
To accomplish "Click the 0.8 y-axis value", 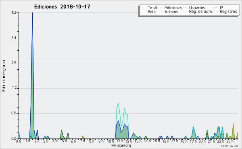I will (x=14, y=114).
